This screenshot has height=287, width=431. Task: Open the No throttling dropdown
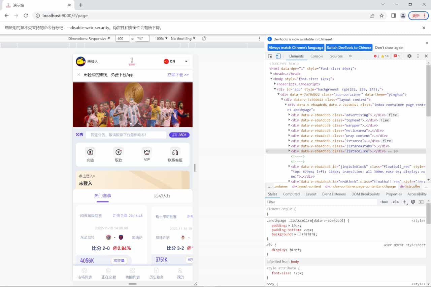pyautogui.click(x=183, y=39)
